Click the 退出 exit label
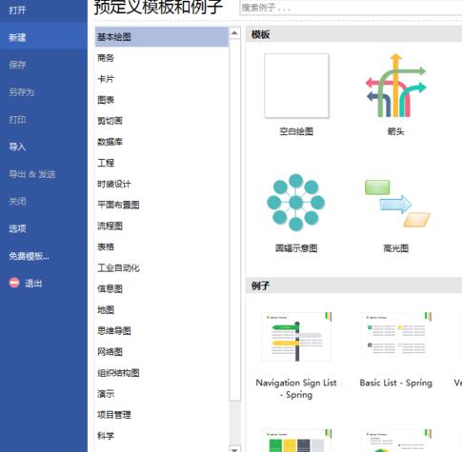Screen dimensions: 462x452 33,284
